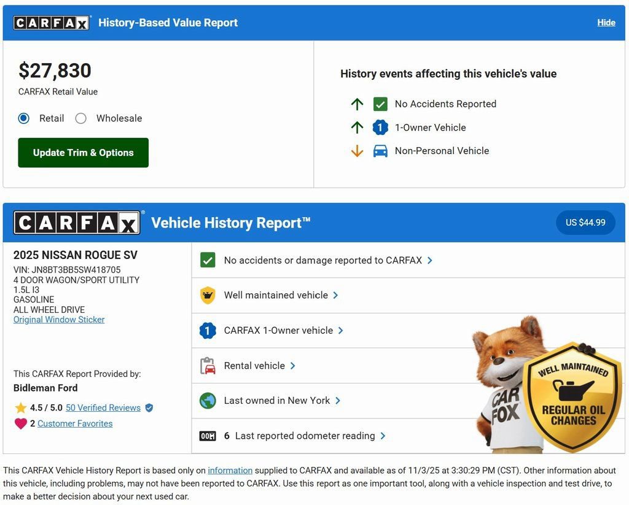Click the Update Trim & Options button
The width and height of the screenshot is (629, 505).
[83, 152]
